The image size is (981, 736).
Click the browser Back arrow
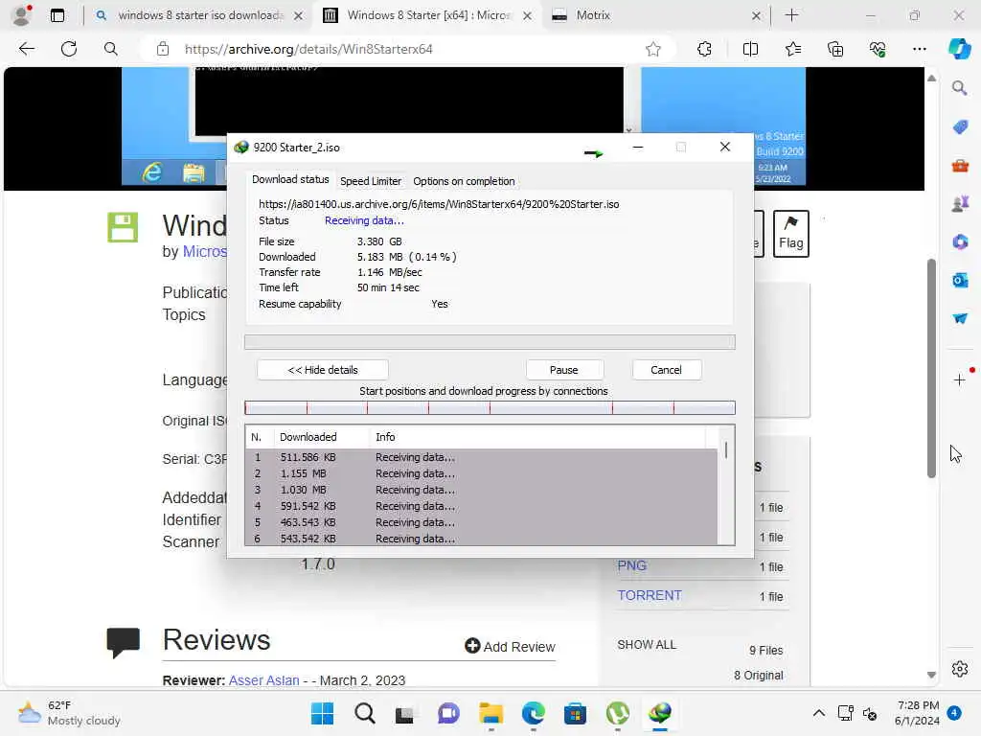pyautogui.click(x=26, y=49)
